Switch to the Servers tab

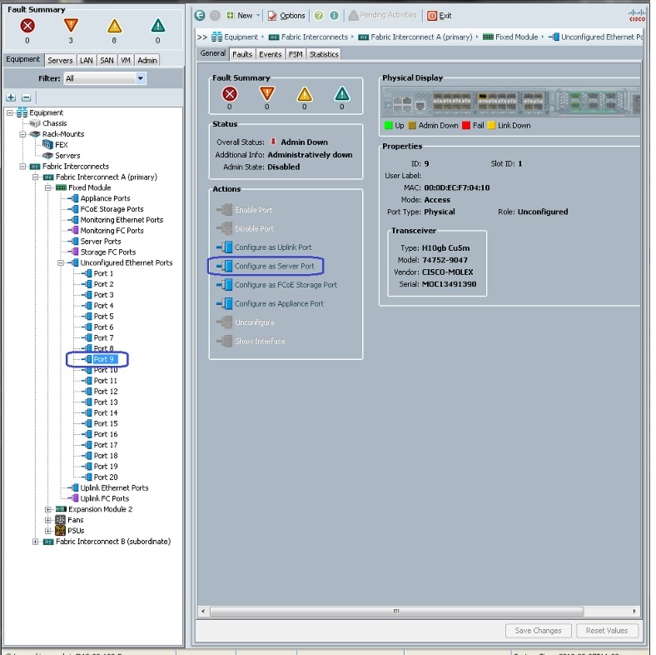60,60
